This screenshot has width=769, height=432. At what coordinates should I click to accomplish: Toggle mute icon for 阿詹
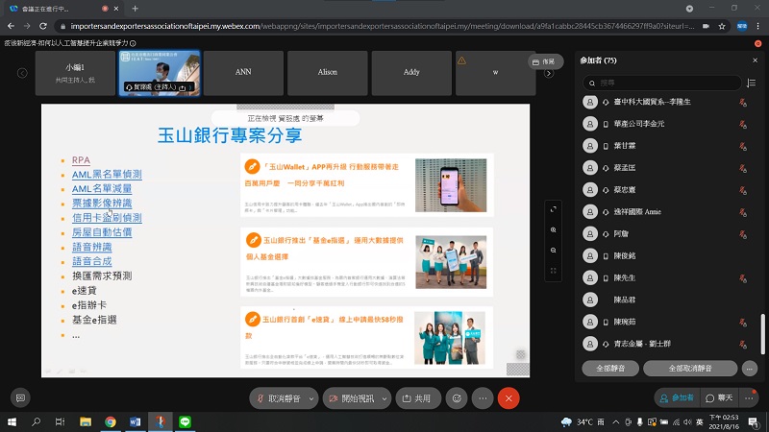coord(743,234)
